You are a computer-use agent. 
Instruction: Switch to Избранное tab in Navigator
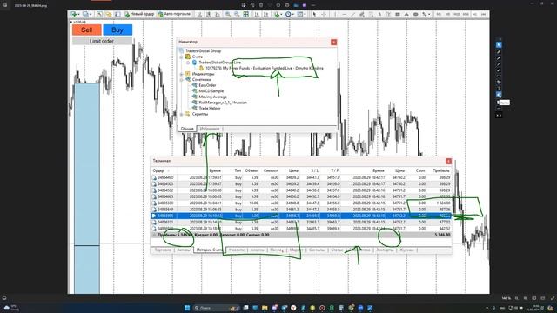click(209, 129)
